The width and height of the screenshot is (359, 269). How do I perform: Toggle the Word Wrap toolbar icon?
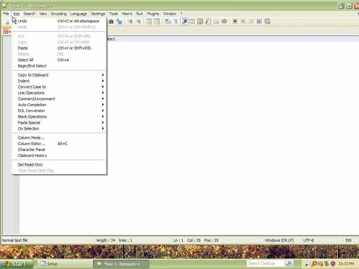point(168,21)
